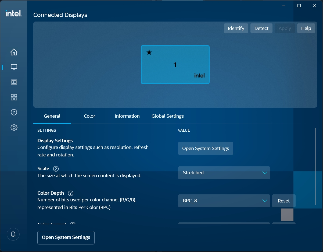Click the Identify button

tap(236, 28)
